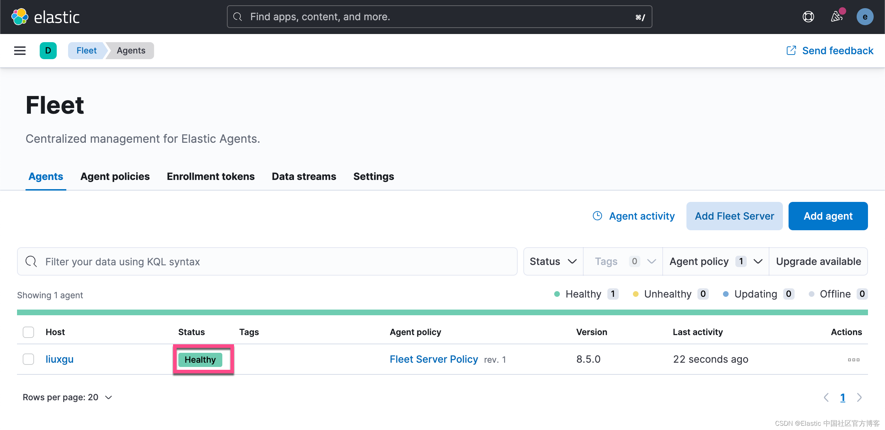The height and width of the screenshot is (430, 885).
Task: Expand the Tags filter dropdown
Action: (x=623, y=261)
